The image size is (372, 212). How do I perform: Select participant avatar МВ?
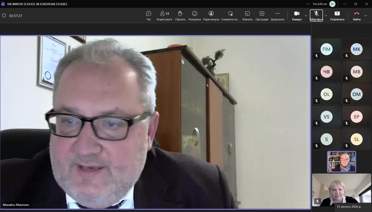(356, 72)
